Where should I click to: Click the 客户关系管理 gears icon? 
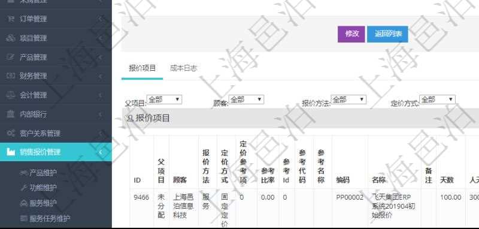coord(11,133)
